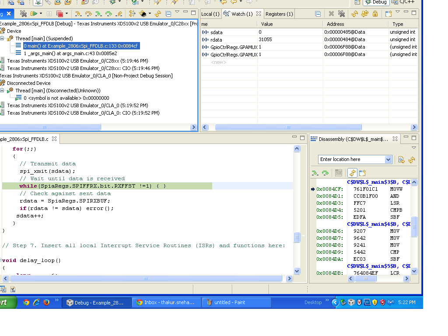This screenshot has width=448, height=336.
Task: Click the yellow Step Into icon
Action: [x=78, y=14]
